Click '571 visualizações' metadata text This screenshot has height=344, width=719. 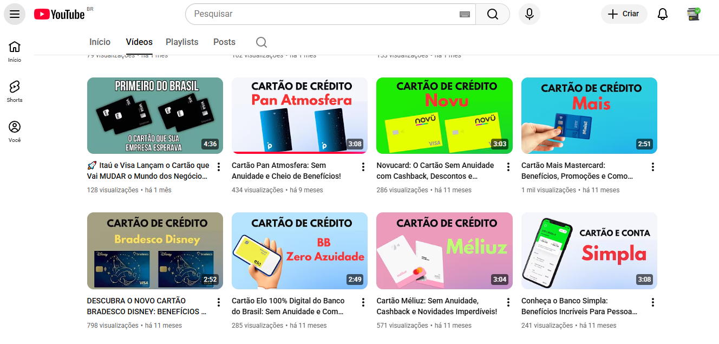(x=402, y=326)
